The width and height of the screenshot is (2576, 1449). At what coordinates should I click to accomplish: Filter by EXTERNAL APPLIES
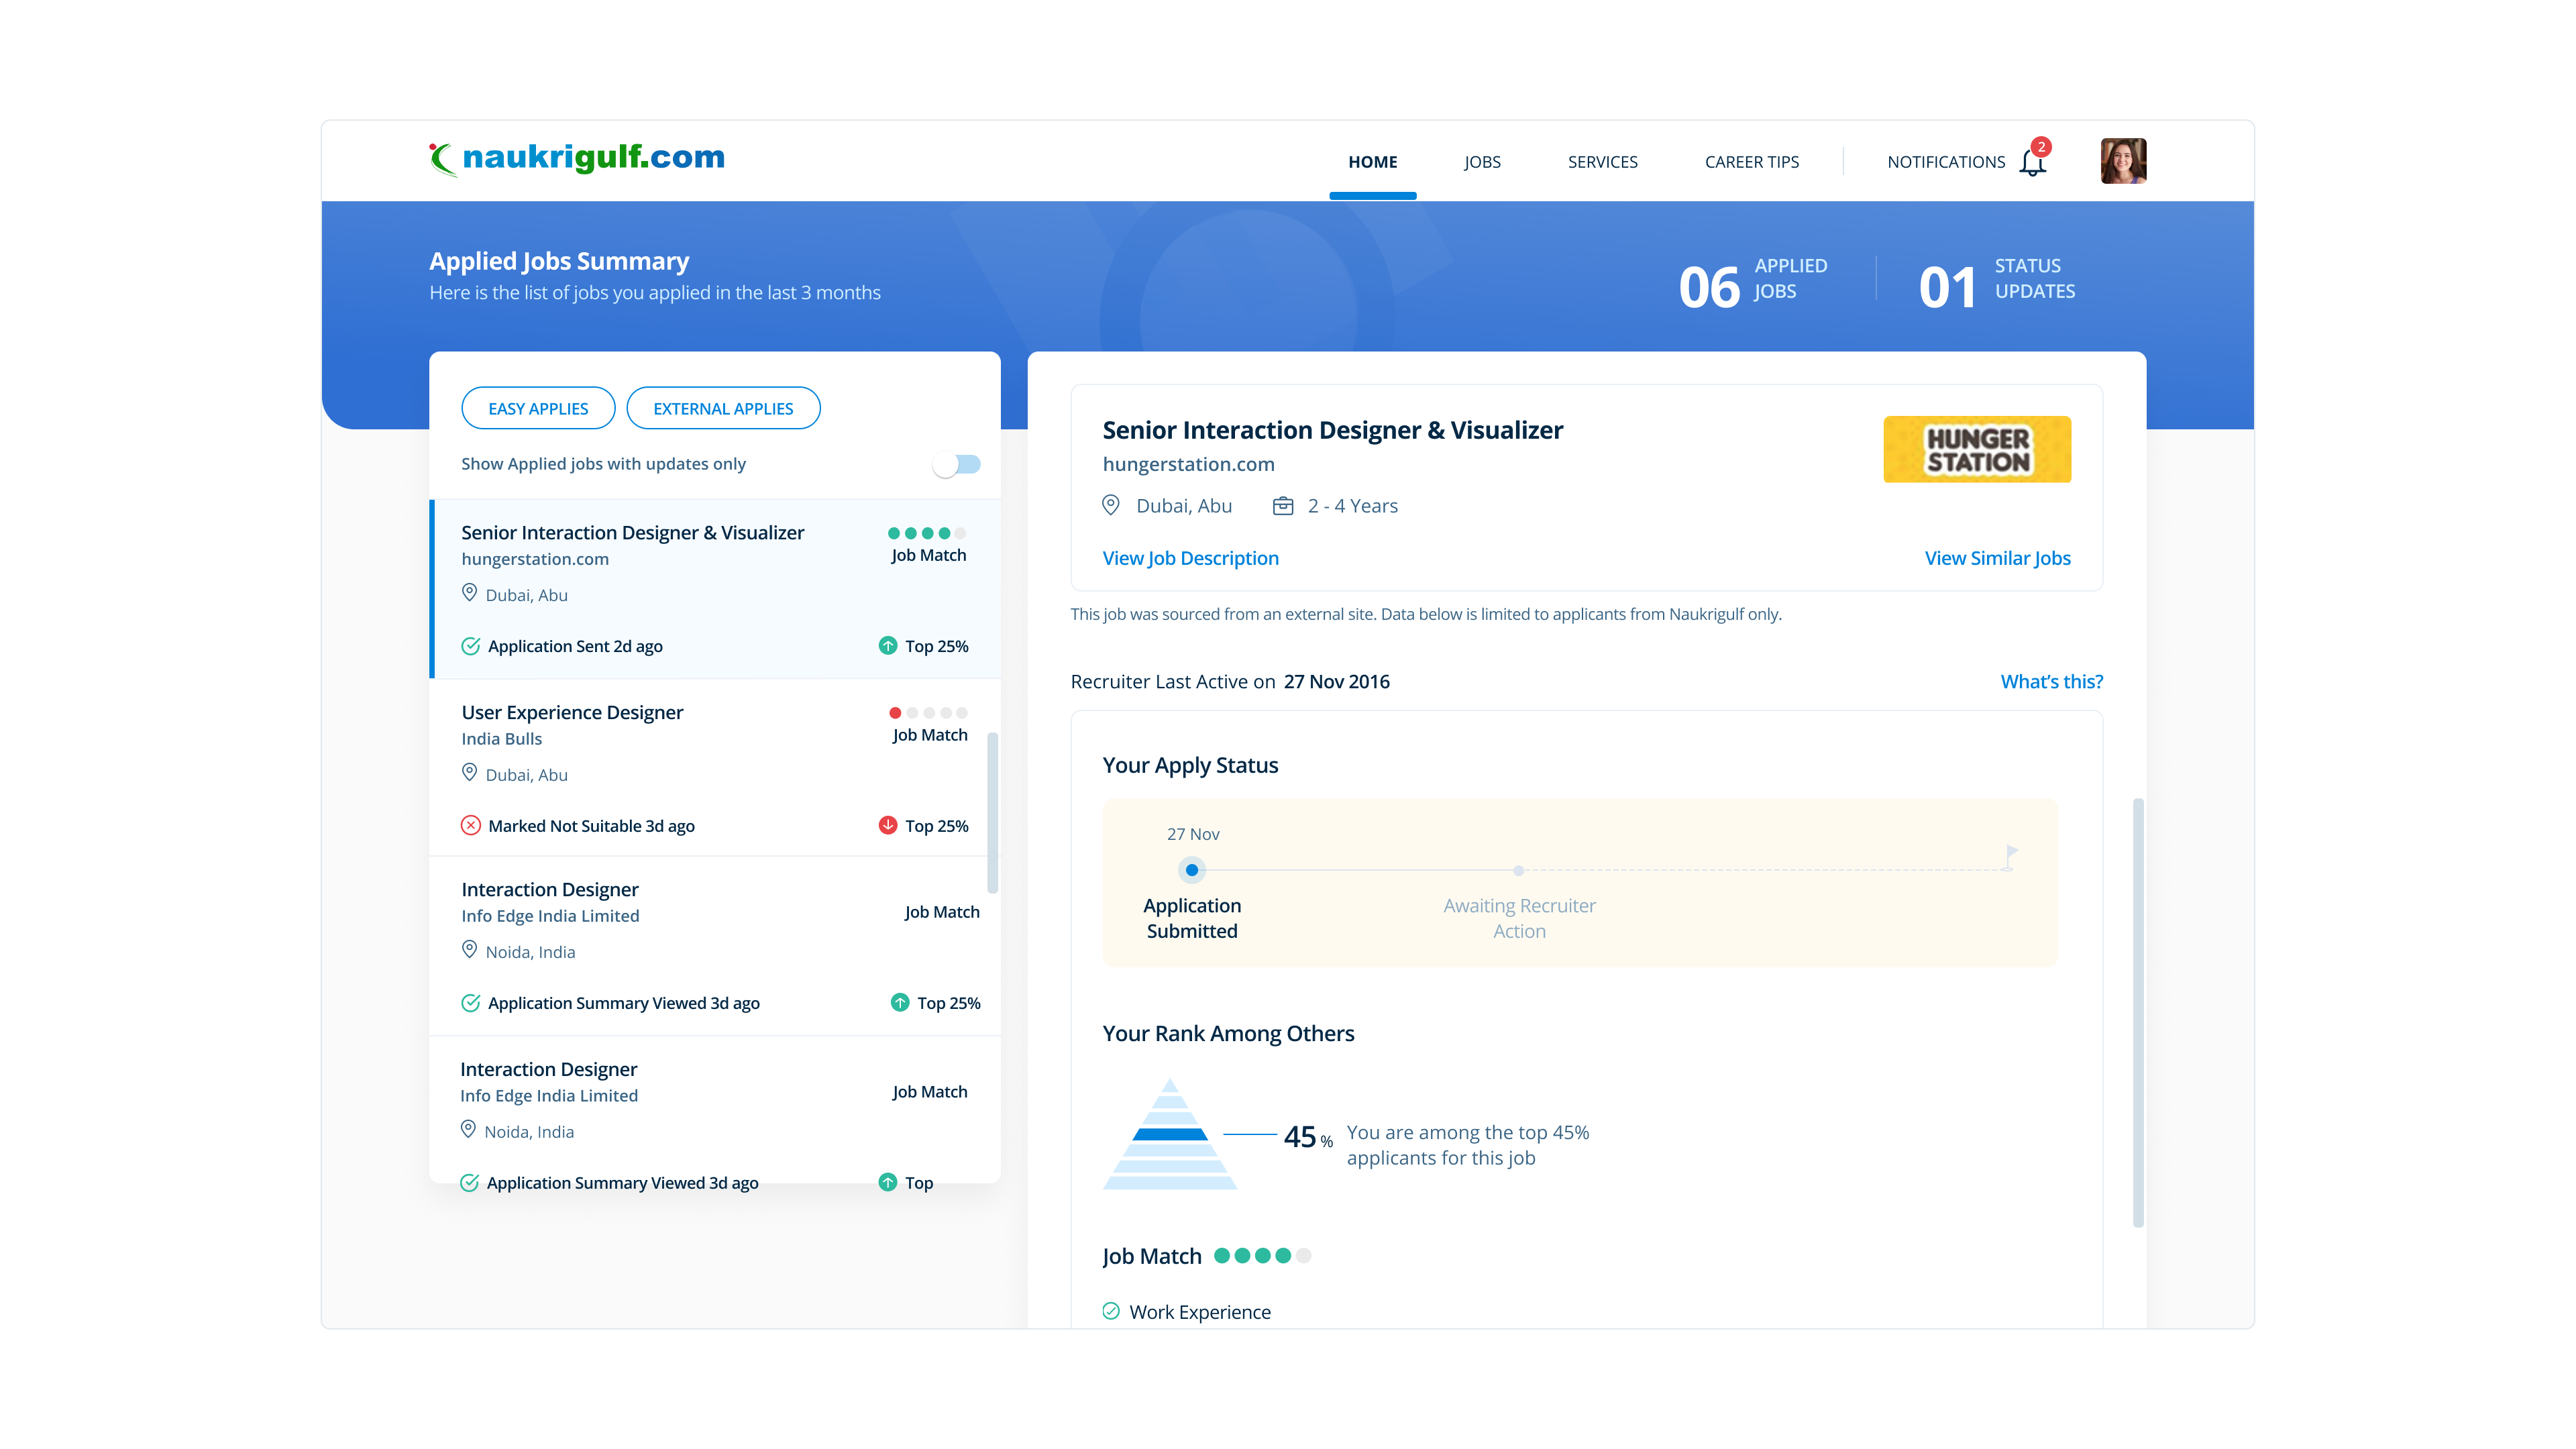tap(723, 408)
